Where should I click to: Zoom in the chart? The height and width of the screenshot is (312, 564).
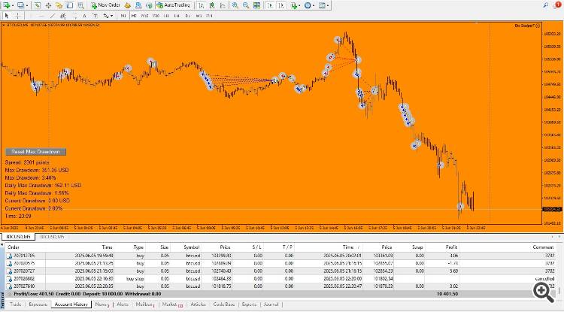235,5
